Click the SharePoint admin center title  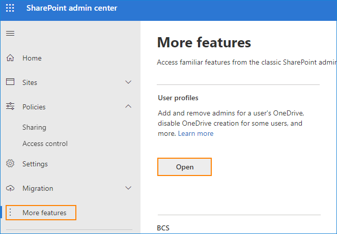[x=72, y=8]
